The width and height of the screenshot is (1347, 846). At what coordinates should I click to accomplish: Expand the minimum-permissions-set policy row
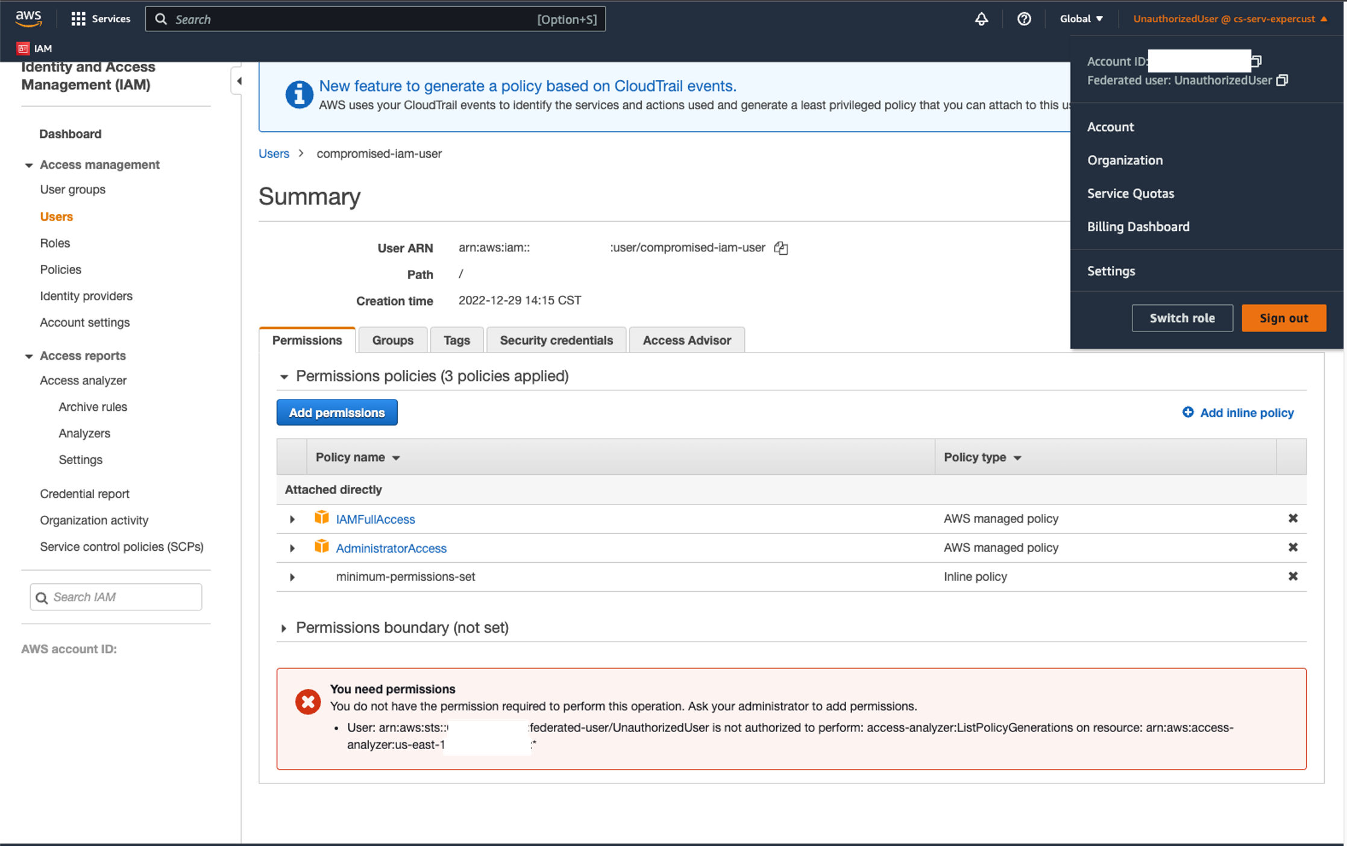click(x=292, y=577)
